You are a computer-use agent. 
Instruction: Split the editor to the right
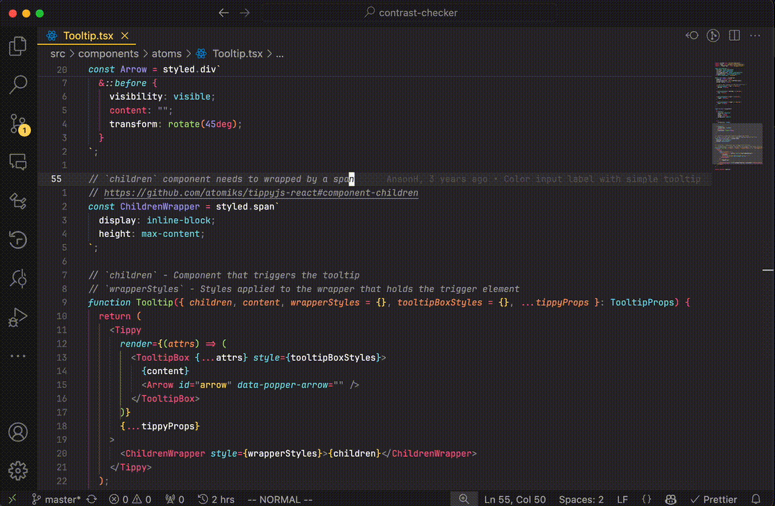tap(735, 36)
